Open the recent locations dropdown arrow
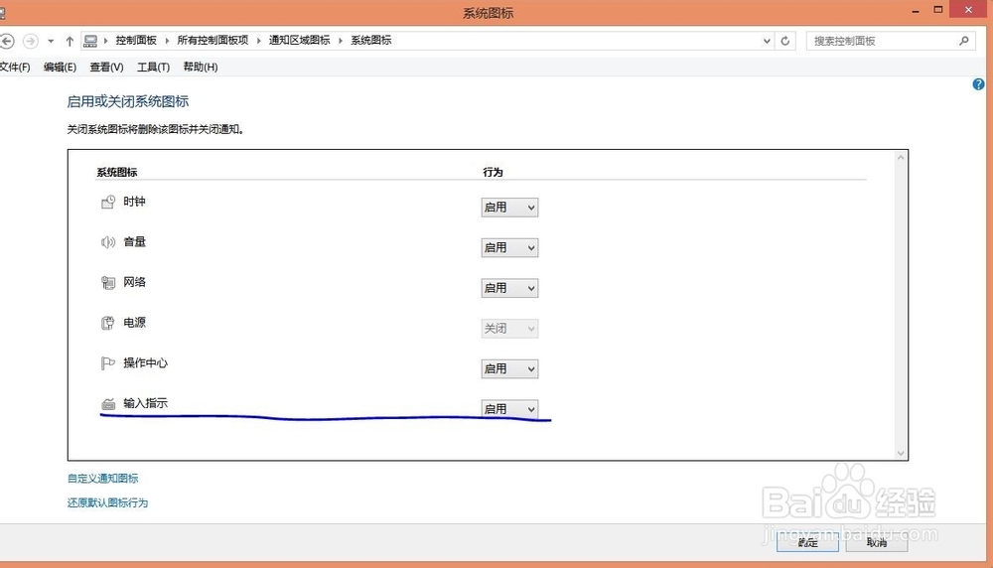The image size is (993, 568). click(51, 41)
